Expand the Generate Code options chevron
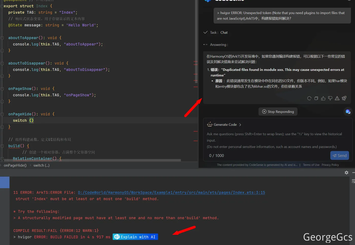The image size is (355, 245). click(240, 125)
